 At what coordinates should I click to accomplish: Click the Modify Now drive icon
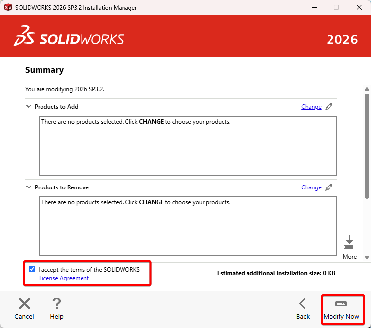point(341,304)
